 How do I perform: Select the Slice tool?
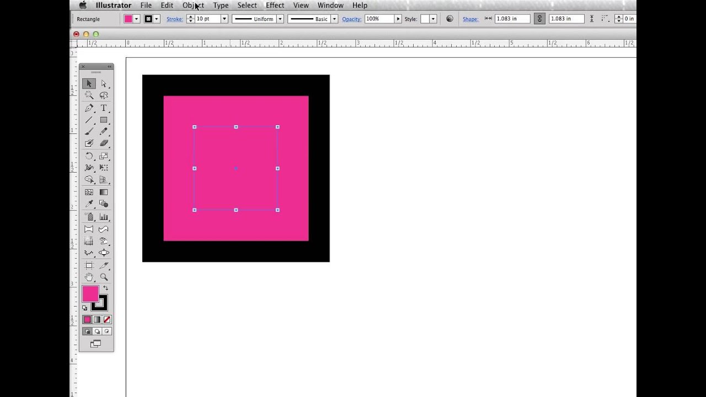coord(104,265)
